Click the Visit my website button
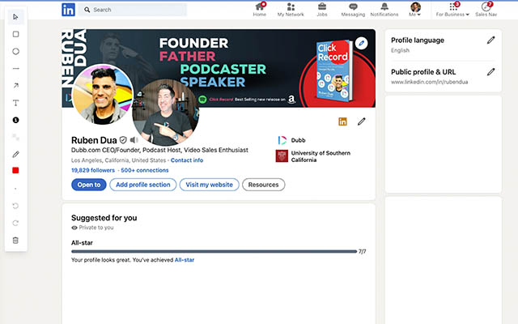The width and height of the screenshot is (518, 324). point(209,185)
